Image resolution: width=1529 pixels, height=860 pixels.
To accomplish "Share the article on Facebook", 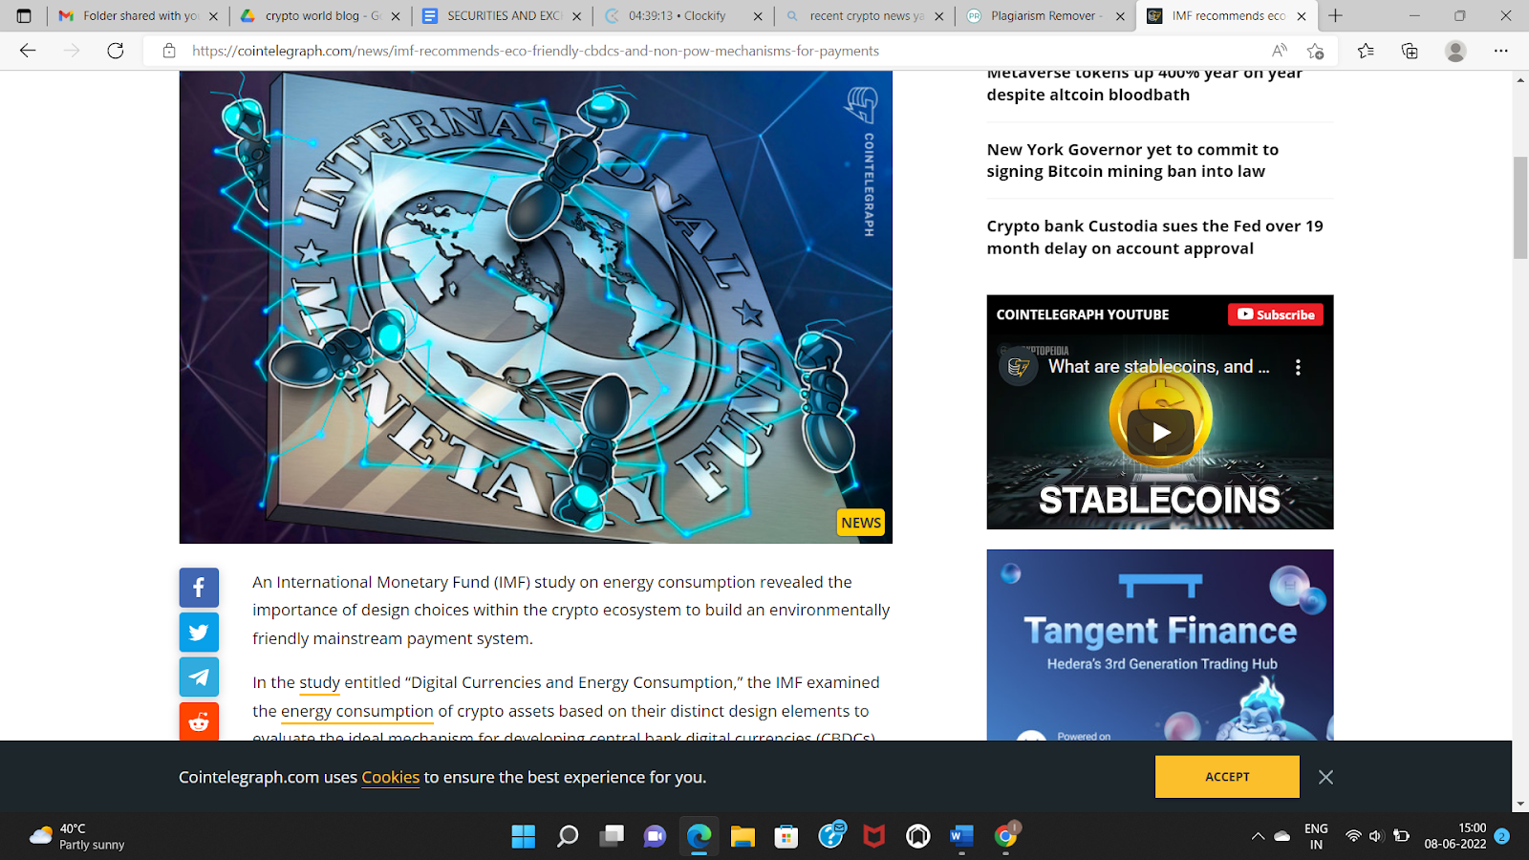I will tap(199, 588).
